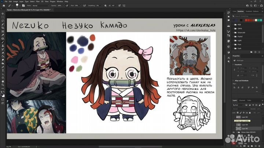
Task: Select the Lasso tool
Action: 3,20
